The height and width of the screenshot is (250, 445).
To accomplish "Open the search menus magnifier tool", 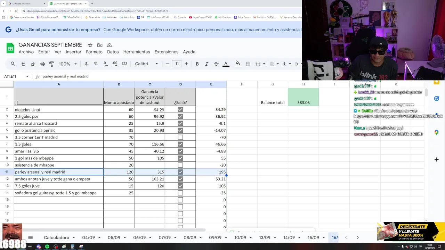I will click(x=13, y=64).
